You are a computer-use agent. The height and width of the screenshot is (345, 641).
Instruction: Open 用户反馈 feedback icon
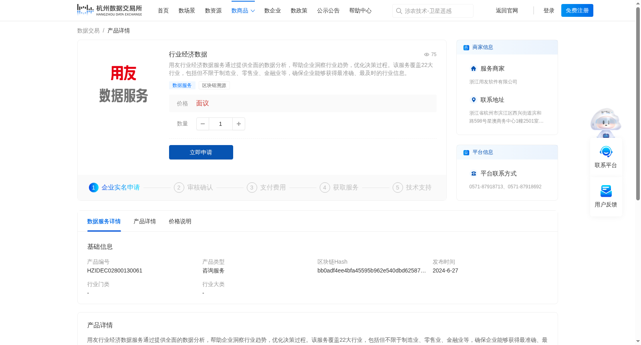click(606, 191)
